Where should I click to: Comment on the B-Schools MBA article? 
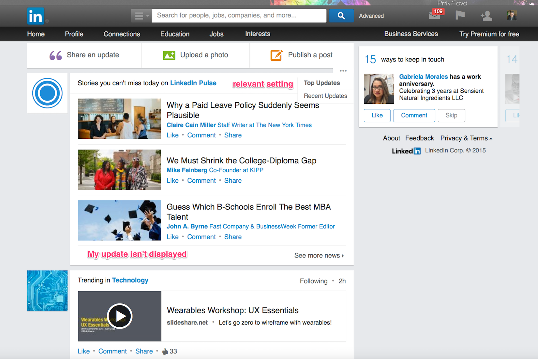(x=201, y=237)
